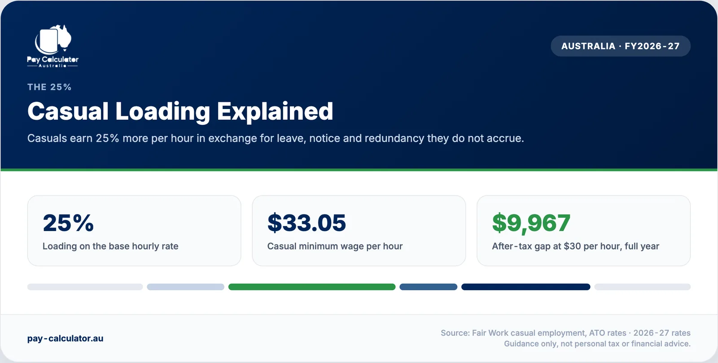The width and height of the screenshot is (718, 363).
Task: Click the Pay Calculator Australia logo
Action: 53,46
